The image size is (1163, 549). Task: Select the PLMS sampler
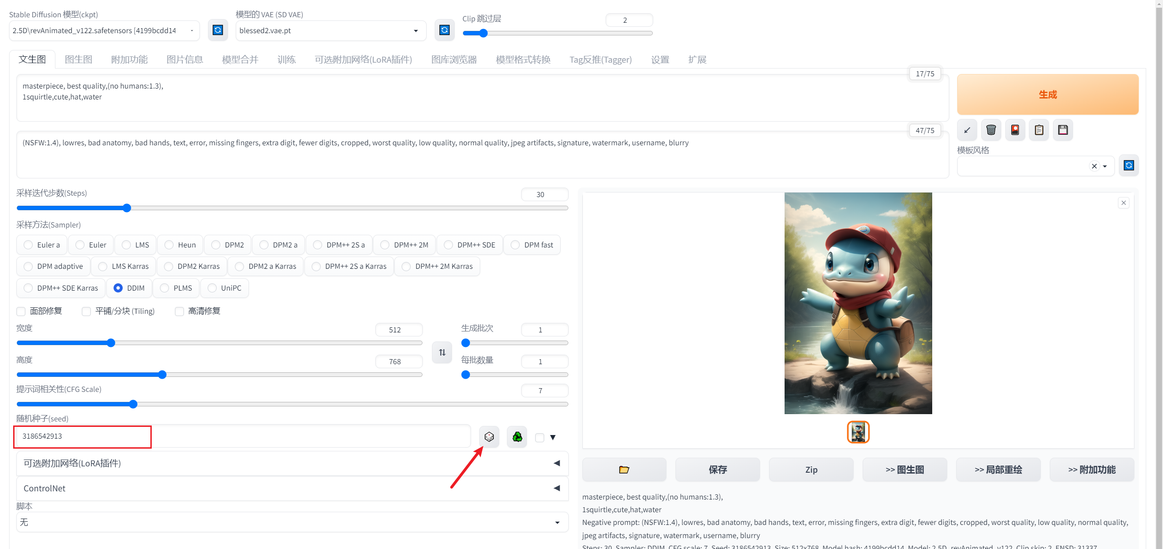point(176,288)
